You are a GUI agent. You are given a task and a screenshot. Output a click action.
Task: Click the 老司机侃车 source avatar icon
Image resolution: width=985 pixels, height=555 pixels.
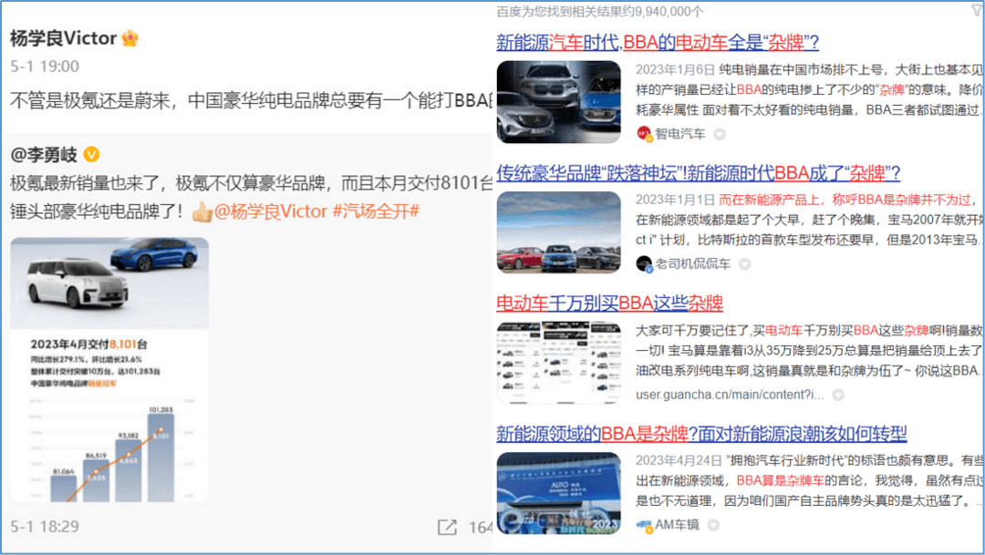644,264
